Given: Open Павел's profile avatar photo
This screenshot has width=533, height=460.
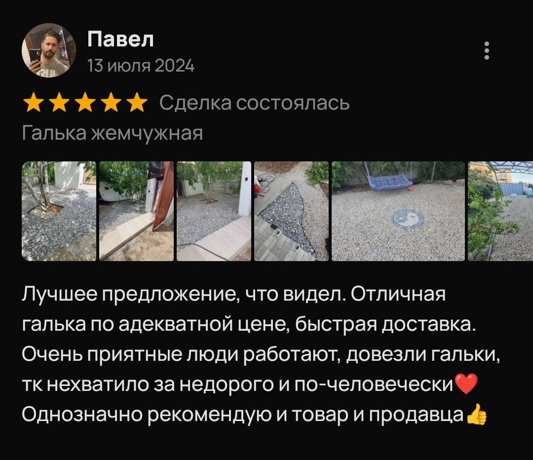Looking at the screenshot, I should click(x=49, y=50).
